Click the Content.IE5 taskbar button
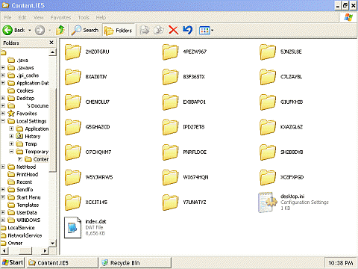Image resolution: width=358 pixels, height=269 pixels. [x=62, y=263]
